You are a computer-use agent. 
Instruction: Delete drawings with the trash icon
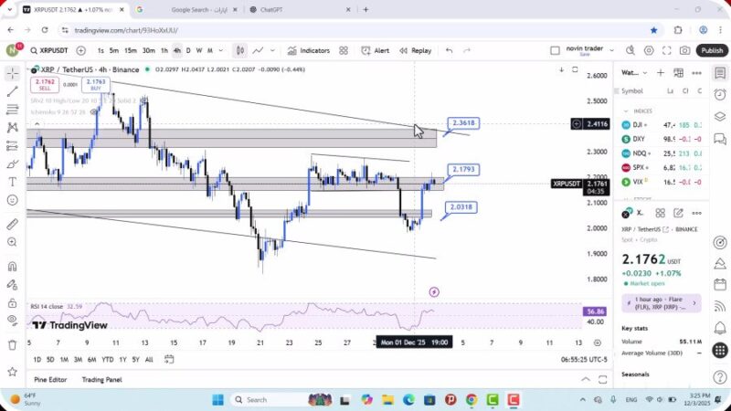pos(12,344)
